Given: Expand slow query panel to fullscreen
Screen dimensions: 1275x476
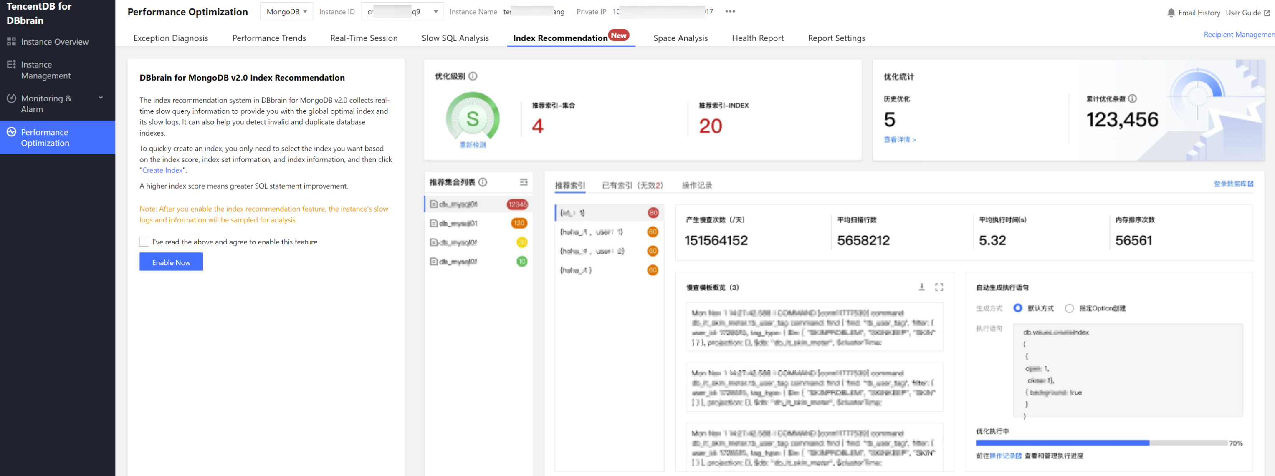Looking at the screenshot, I should click(939, 287).
